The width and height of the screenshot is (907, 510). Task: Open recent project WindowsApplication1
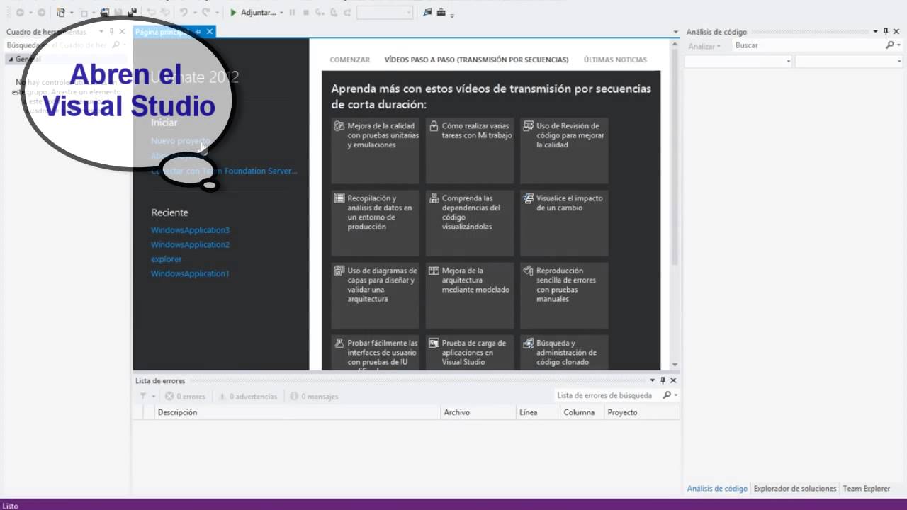tap(190, 273)
